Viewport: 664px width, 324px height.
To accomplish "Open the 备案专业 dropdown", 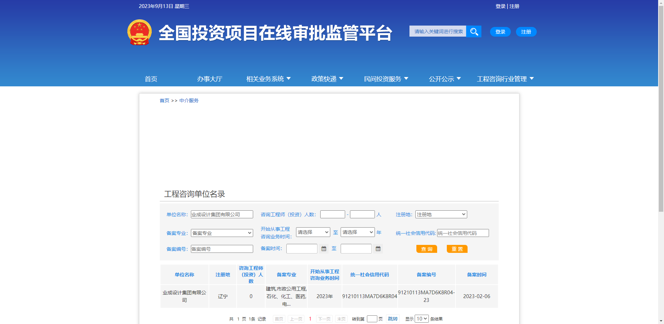I will [222, 233].
